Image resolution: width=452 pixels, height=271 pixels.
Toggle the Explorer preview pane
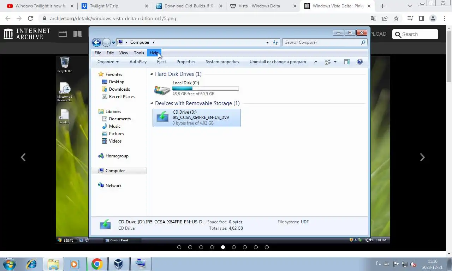pyautogui.click(x=347, y=62)
